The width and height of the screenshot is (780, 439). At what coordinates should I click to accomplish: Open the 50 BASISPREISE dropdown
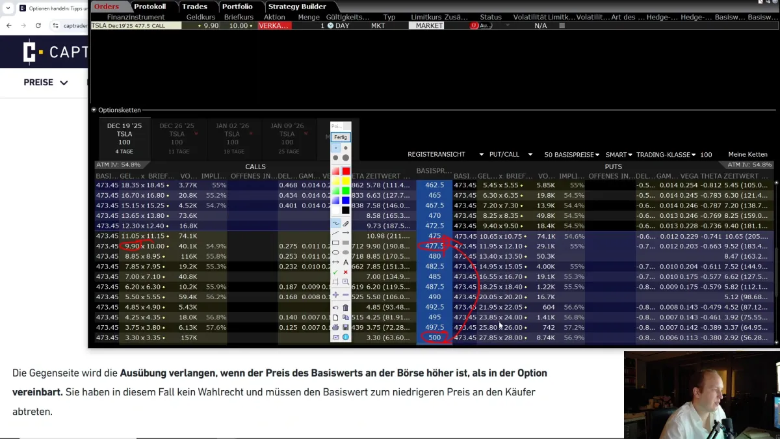[x=570, y=154]
